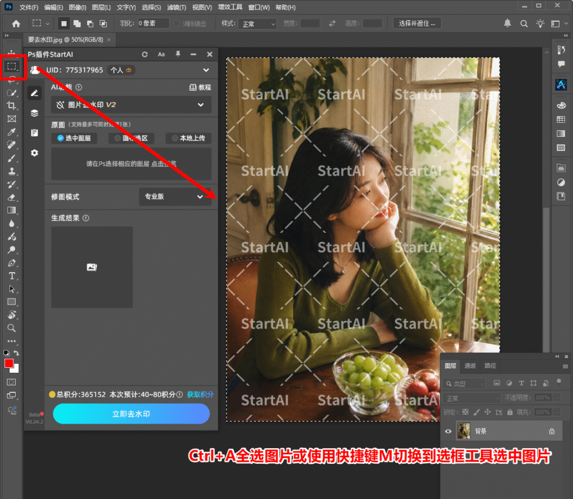This screenshot has height=499, width=573.
Task: Select the Rectangular Marquee tool
Action: 12,66
